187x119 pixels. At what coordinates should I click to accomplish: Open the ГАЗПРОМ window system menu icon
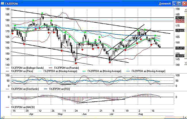pyautogui.click(x=2, y=3)
